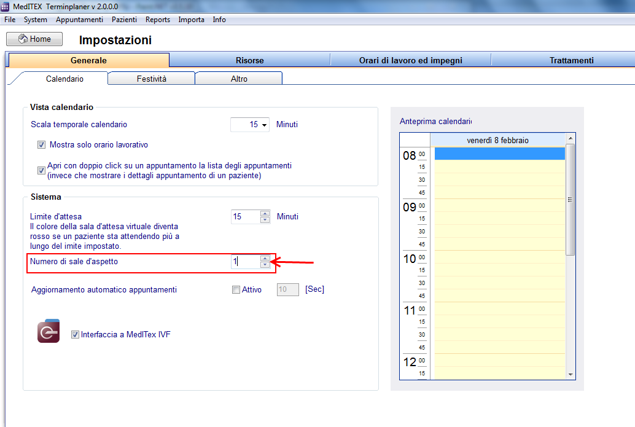
Task: Click calendar preview scroll up arrow
Action: [570, 139]
